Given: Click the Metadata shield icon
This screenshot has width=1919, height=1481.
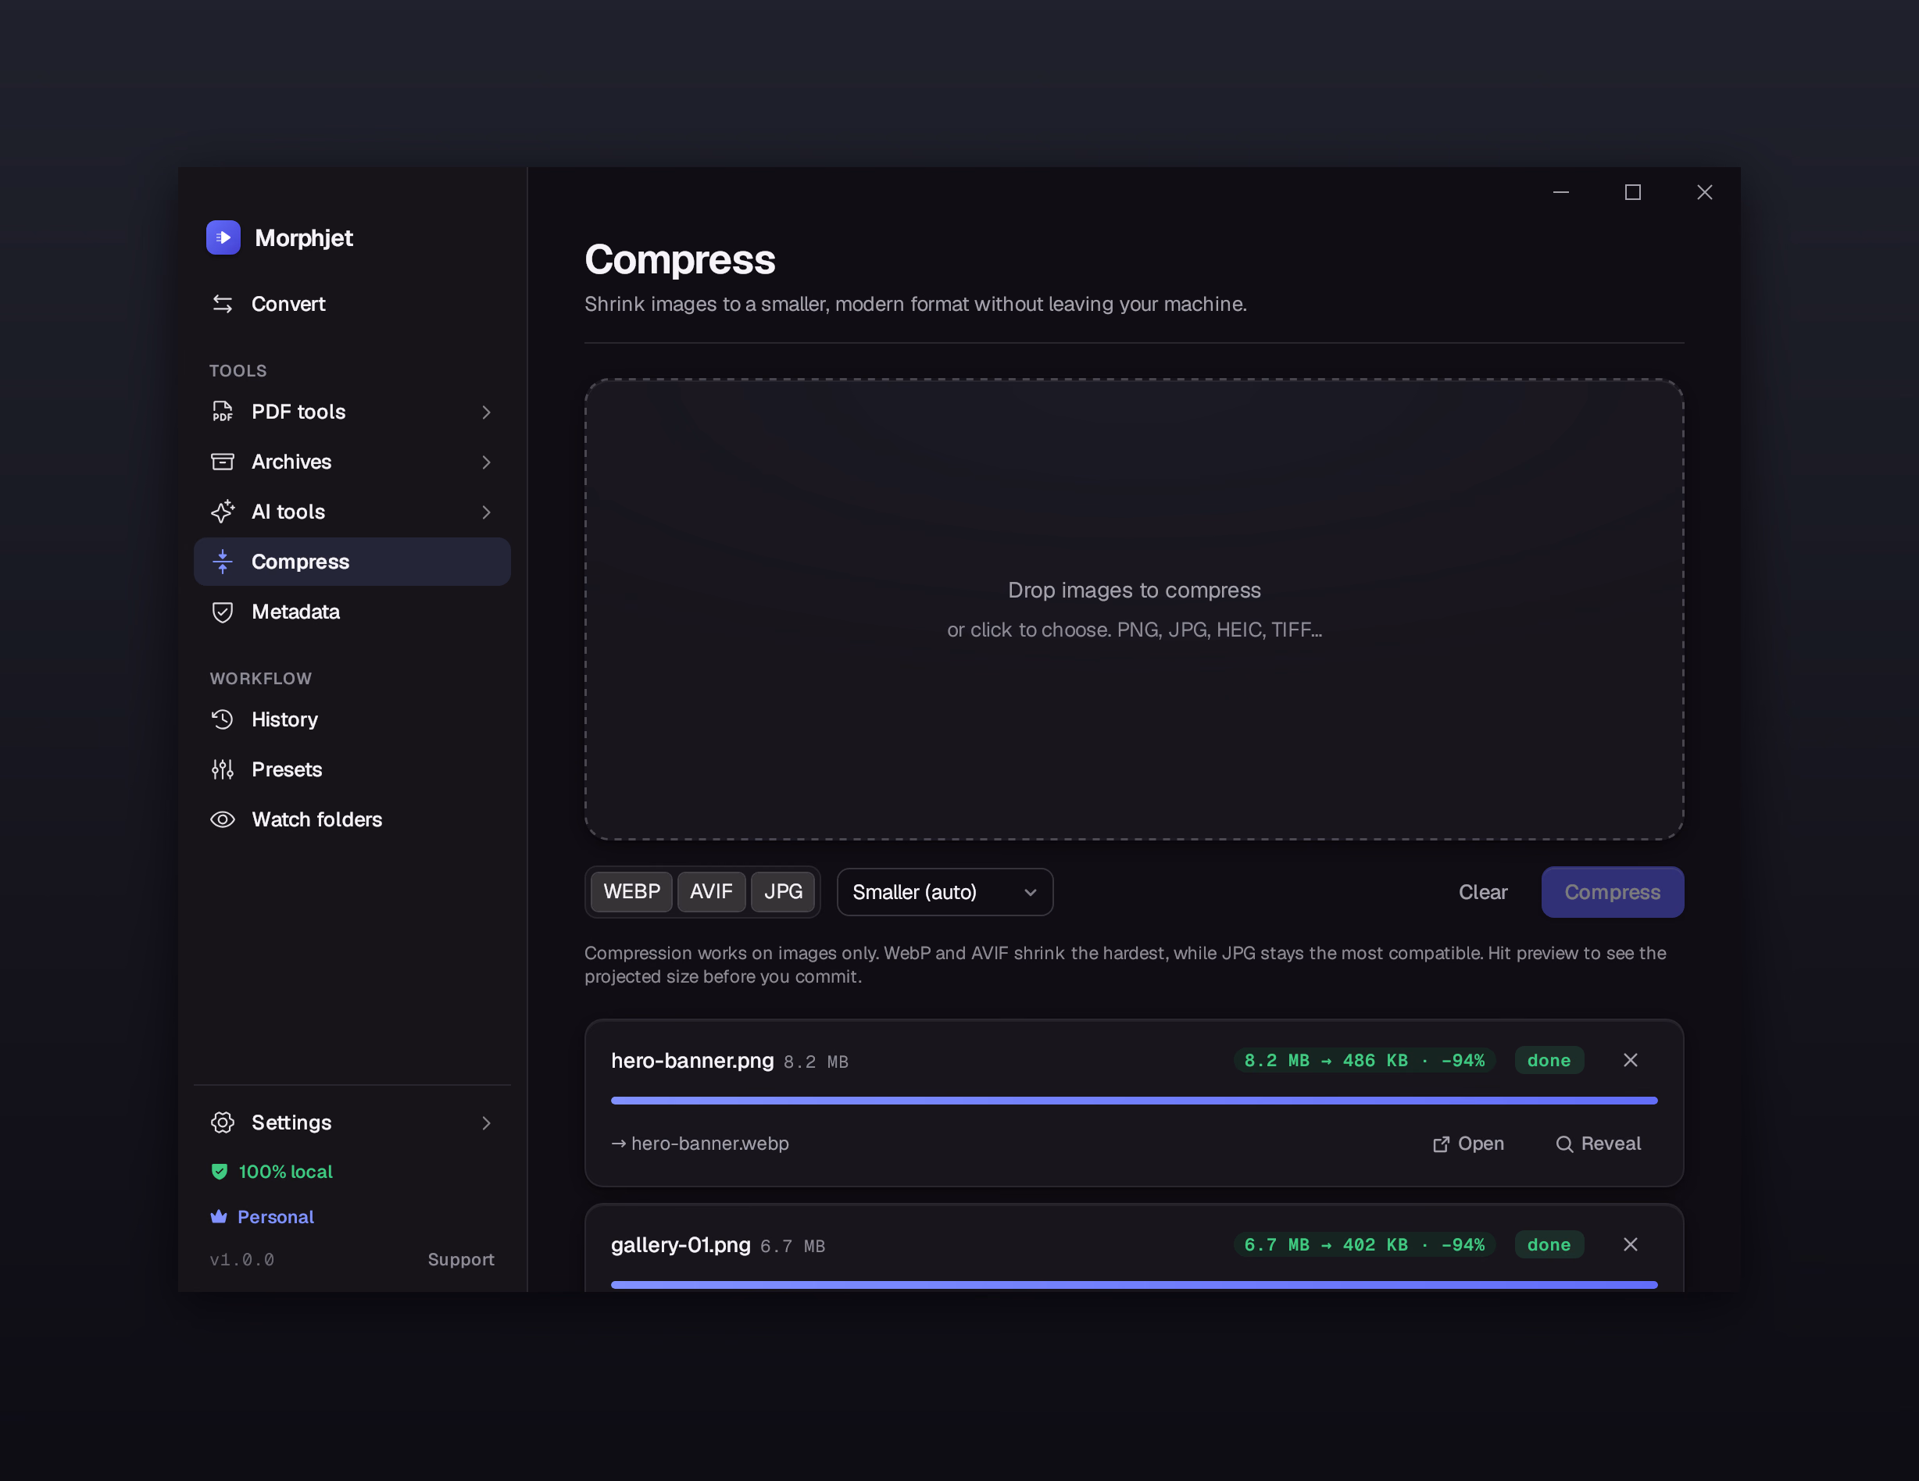Looking at the screenshot, I should (223, 612).
